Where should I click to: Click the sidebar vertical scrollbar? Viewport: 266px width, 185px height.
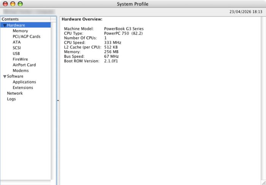coord(54,101)
